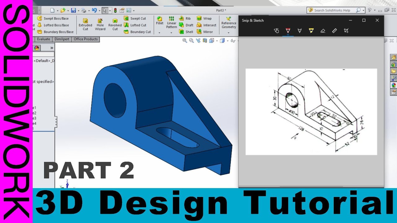Select the Wrap tool
Screen dimensions: 397x223
click(204, 19)
